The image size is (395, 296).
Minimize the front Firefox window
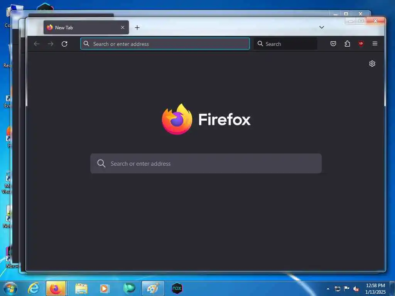(x=350, y=21)
